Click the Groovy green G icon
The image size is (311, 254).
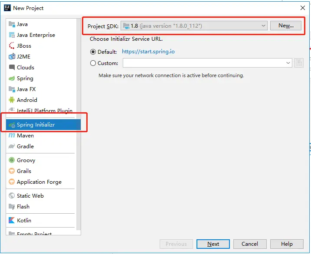pyautogui.click(x=12, y=160)
